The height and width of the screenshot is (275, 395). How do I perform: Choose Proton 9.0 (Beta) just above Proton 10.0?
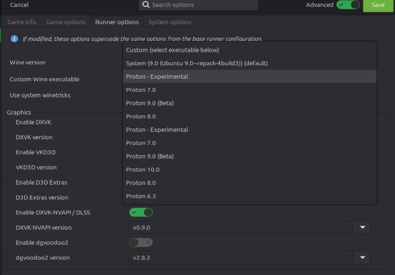[x=250, y=156]
